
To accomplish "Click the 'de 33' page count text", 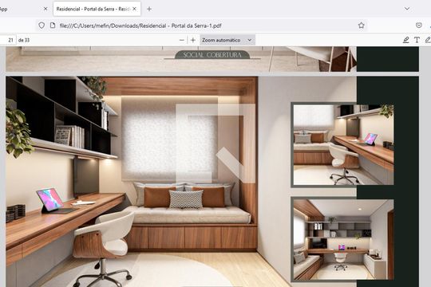I will 24,40.
